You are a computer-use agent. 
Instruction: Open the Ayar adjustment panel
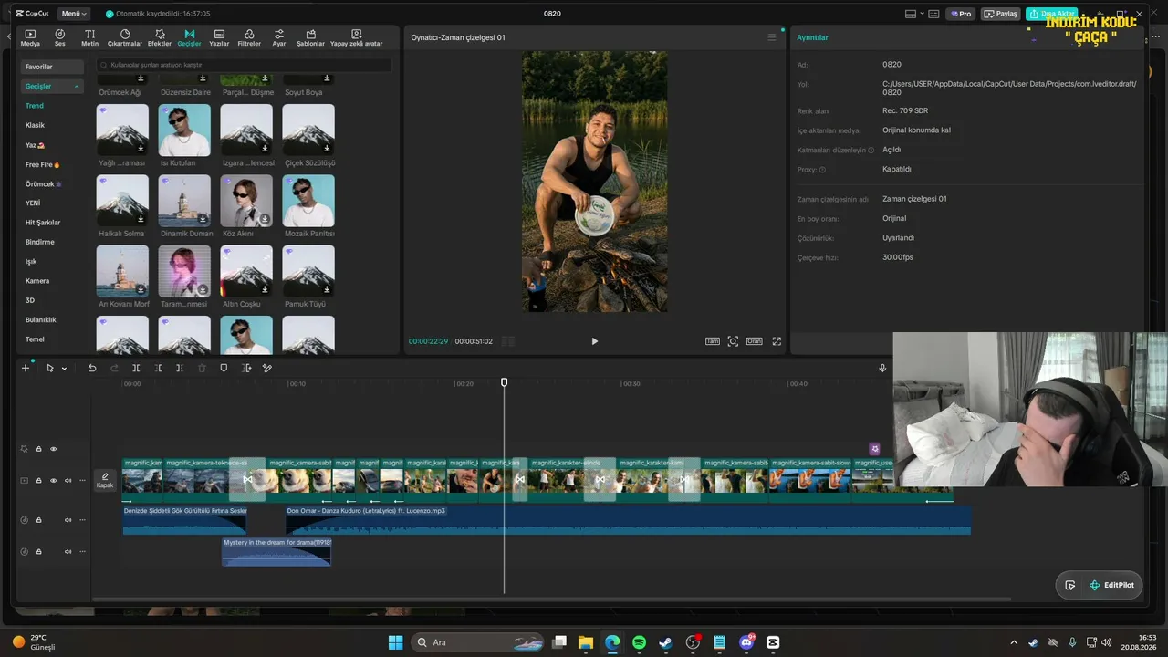(x=279, y=37)
